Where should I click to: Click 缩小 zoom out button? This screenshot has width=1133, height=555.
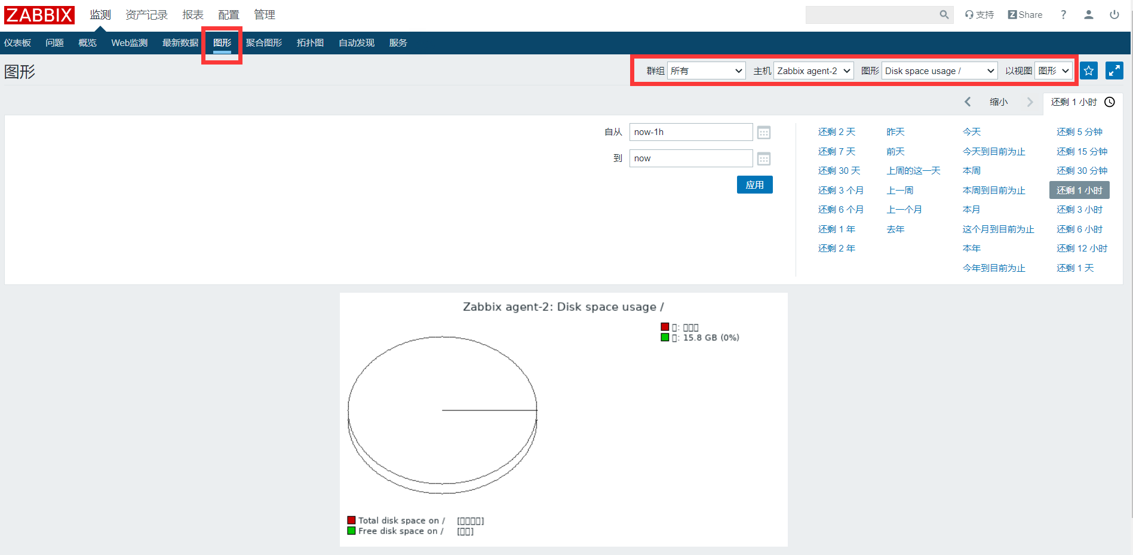click(999, 102)
